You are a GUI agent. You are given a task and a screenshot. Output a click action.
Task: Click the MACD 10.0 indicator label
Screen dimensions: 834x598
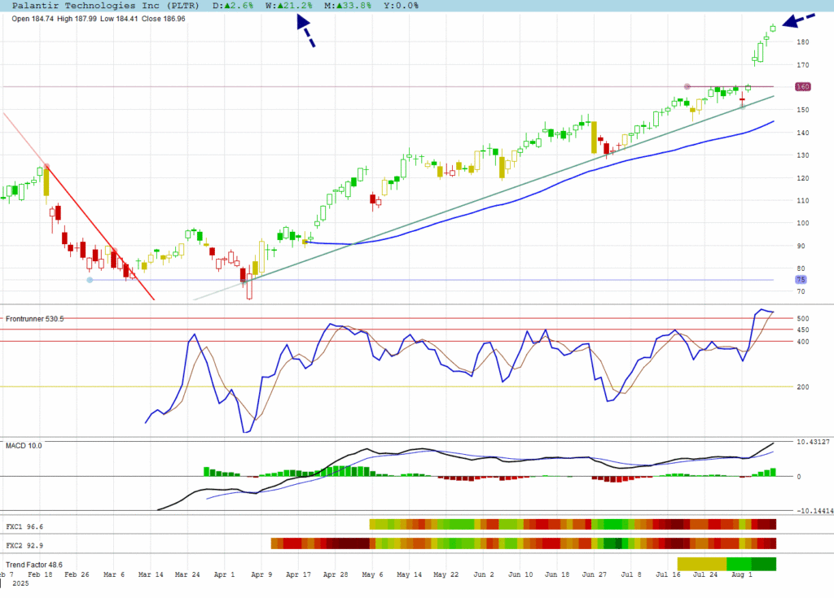click(24, 445)
